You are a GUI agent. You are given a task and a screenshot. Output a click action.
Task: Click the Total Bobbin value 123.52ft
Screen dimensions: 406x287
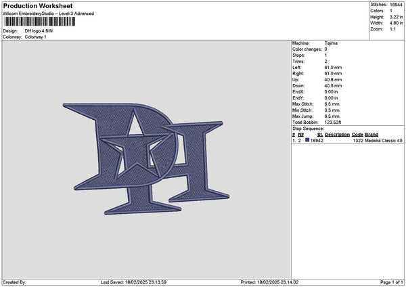(x=333, y=123)
